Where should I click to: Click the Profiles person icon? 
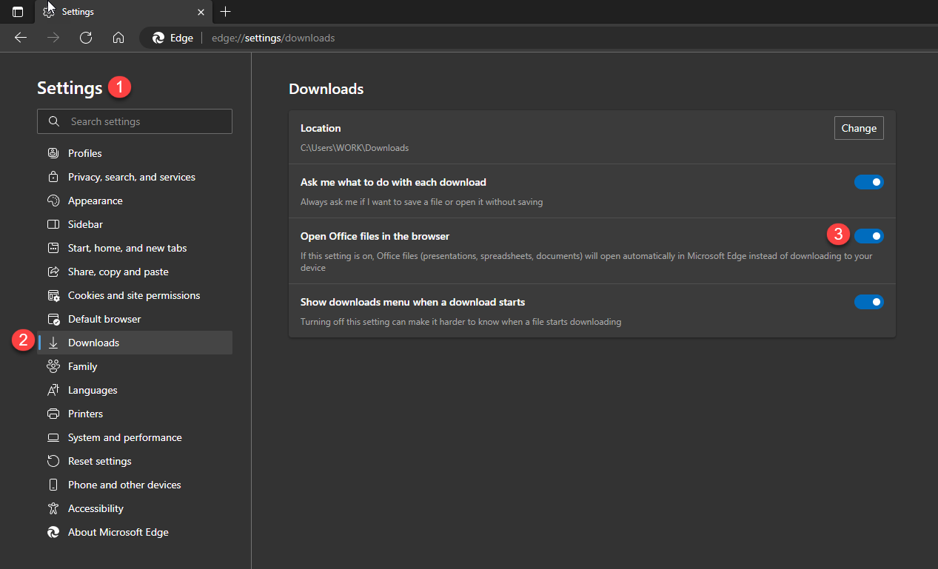pyautogui.click(x=53, y=153)
